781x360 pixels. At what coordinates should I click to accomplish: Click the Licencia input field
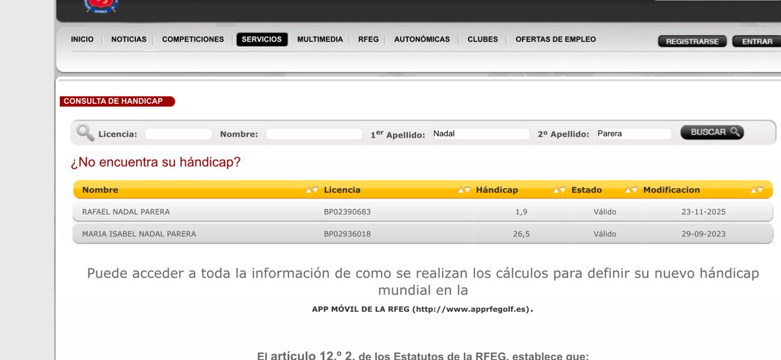[x=178, y=134]
